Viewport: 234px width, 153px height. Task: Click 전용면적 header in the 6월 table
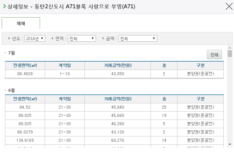[x=25, y=99]
